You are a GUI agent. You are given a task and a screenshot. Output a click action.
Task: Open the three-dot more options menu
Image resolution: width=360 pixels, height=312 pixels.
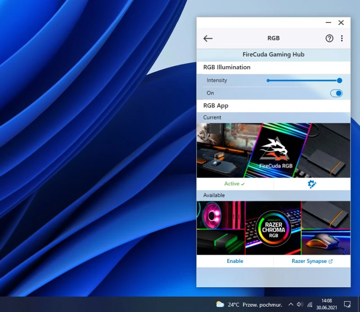tap(342, 39)
